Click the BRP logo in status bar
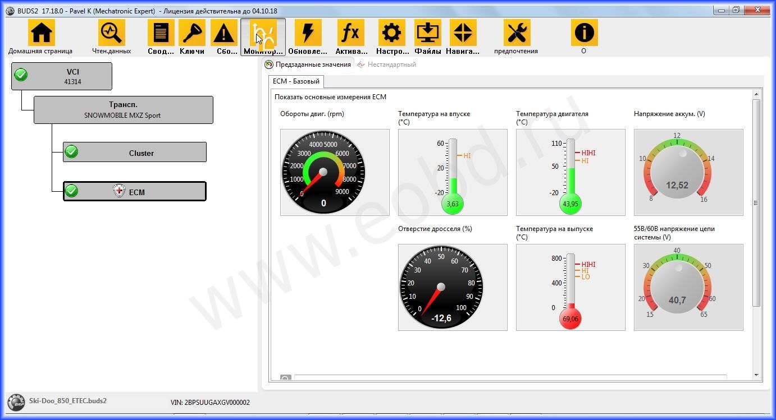Image resolution: width=776 pixels, height=420 pixels. coord(16,402)
